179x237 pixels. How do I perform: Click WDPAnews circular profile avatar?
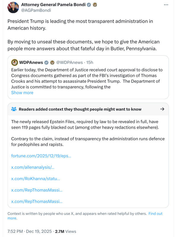[14, 63]
